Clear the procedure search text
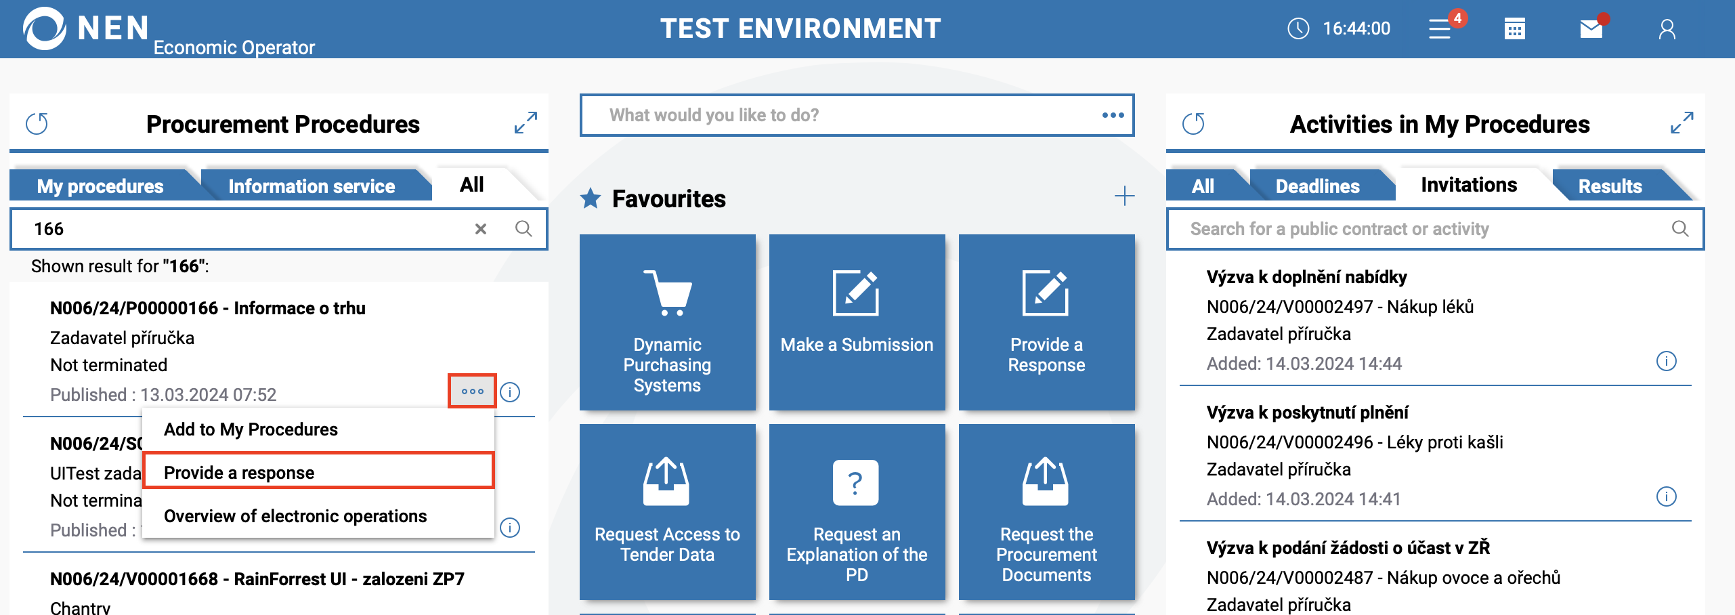Image resolution: width=1735 pixels, height=615 pixels. 481,229
